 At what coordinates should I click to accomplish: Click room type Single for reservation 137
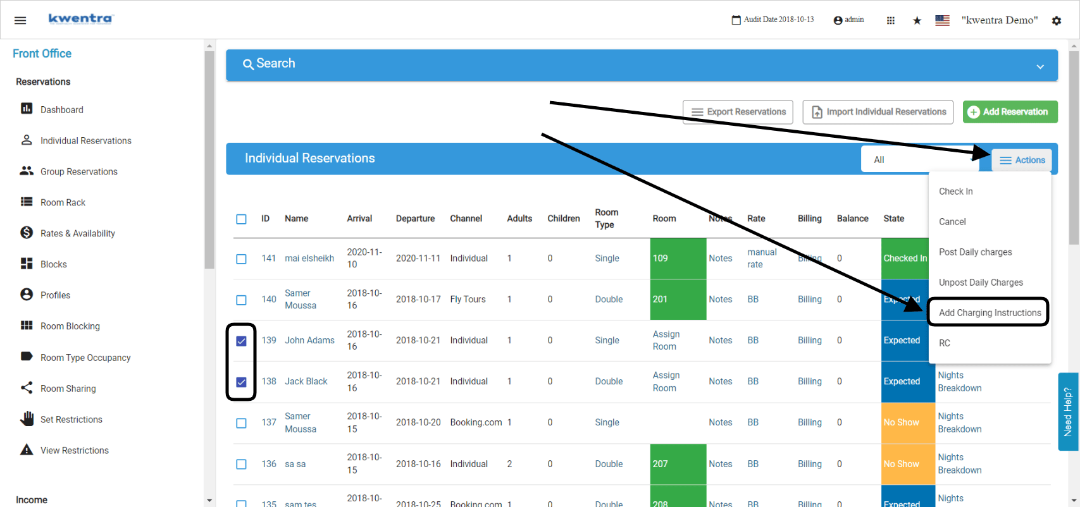[607, 422]
